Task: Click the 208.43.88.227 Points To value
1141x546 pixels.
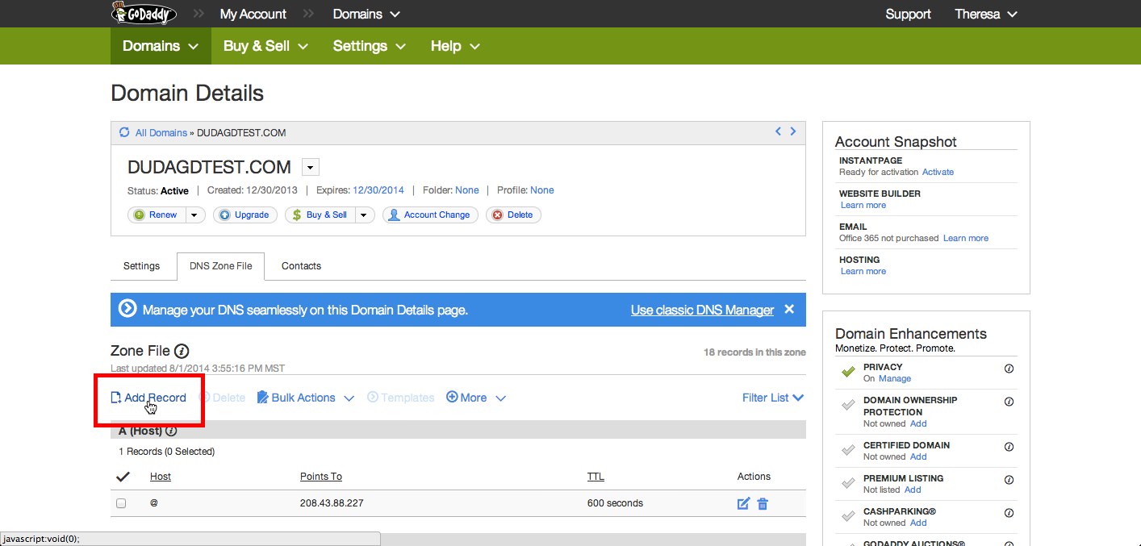Action: click(x=332, y=503)
